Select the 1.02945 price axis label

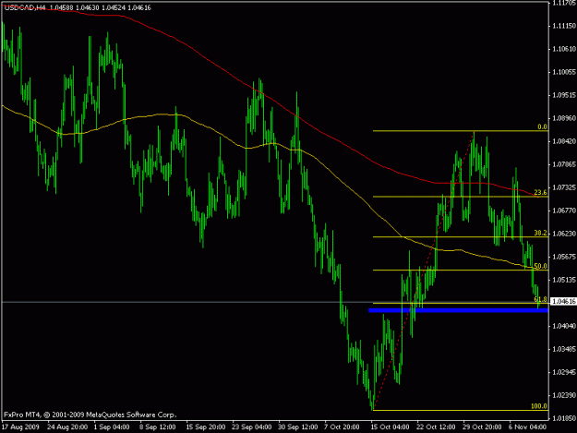tap(564, 372)
